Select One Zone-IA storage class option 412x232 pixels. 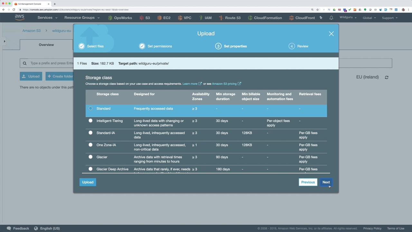90,145
